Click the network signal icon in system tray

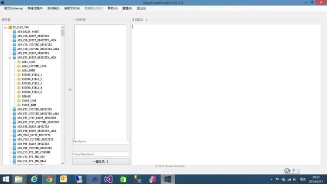tap(289, 179)
